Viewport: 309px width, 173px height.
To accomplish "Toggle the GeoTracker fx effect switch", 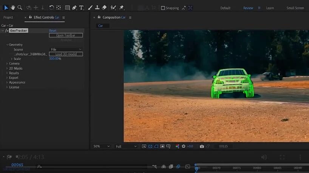I will [x=7, y=31].
